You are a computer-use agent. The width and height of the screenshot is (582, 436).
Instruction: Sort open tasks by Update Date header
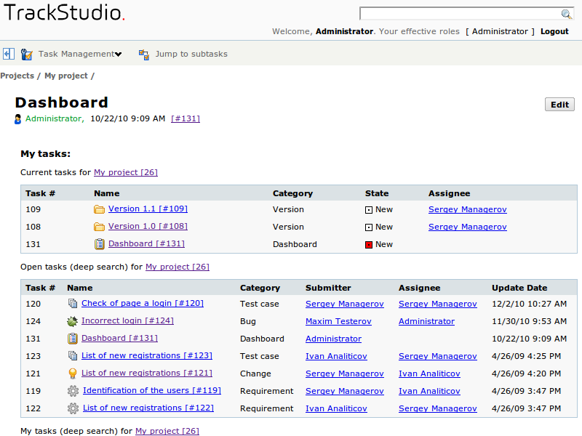(519, 288)
